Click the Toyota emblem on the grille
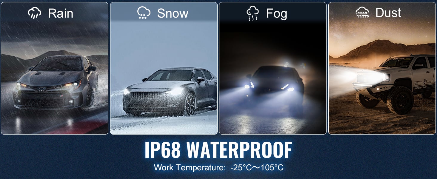This screenshot has width=437, height=179. click(41, 89)
